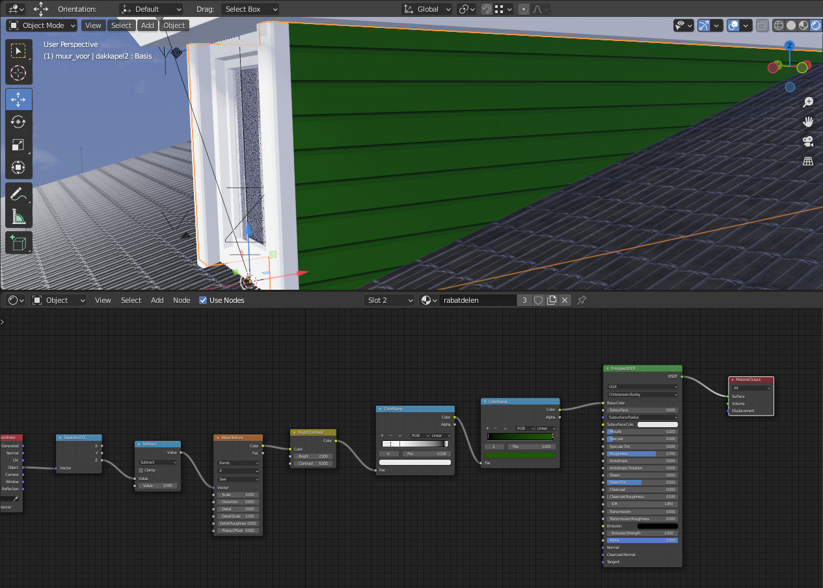Click the viewport zoom magnifier icon
823x588 pixels.
pyautogui.click(x=808, y=102)
